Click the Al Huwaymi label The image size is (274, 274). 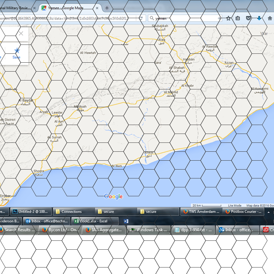click(260, 90)
